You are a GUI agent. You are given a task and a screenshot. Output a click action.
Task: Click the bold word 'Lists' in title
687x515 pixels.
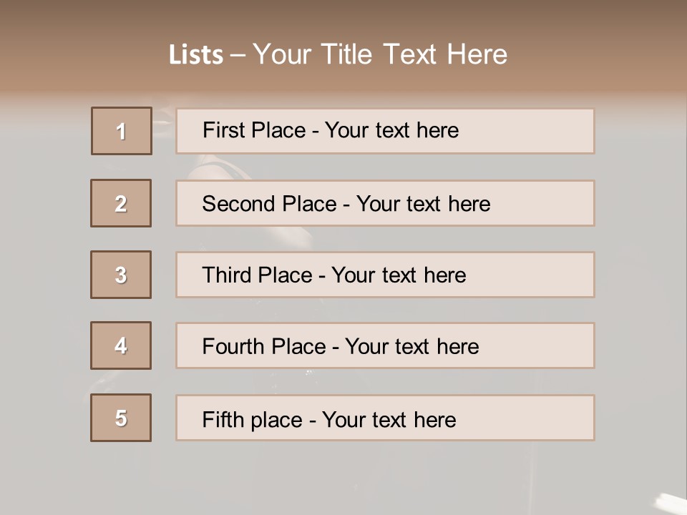(196, 55)
